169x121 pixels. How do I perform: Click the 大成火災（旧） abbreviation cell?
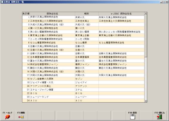[x=87, y=25]
